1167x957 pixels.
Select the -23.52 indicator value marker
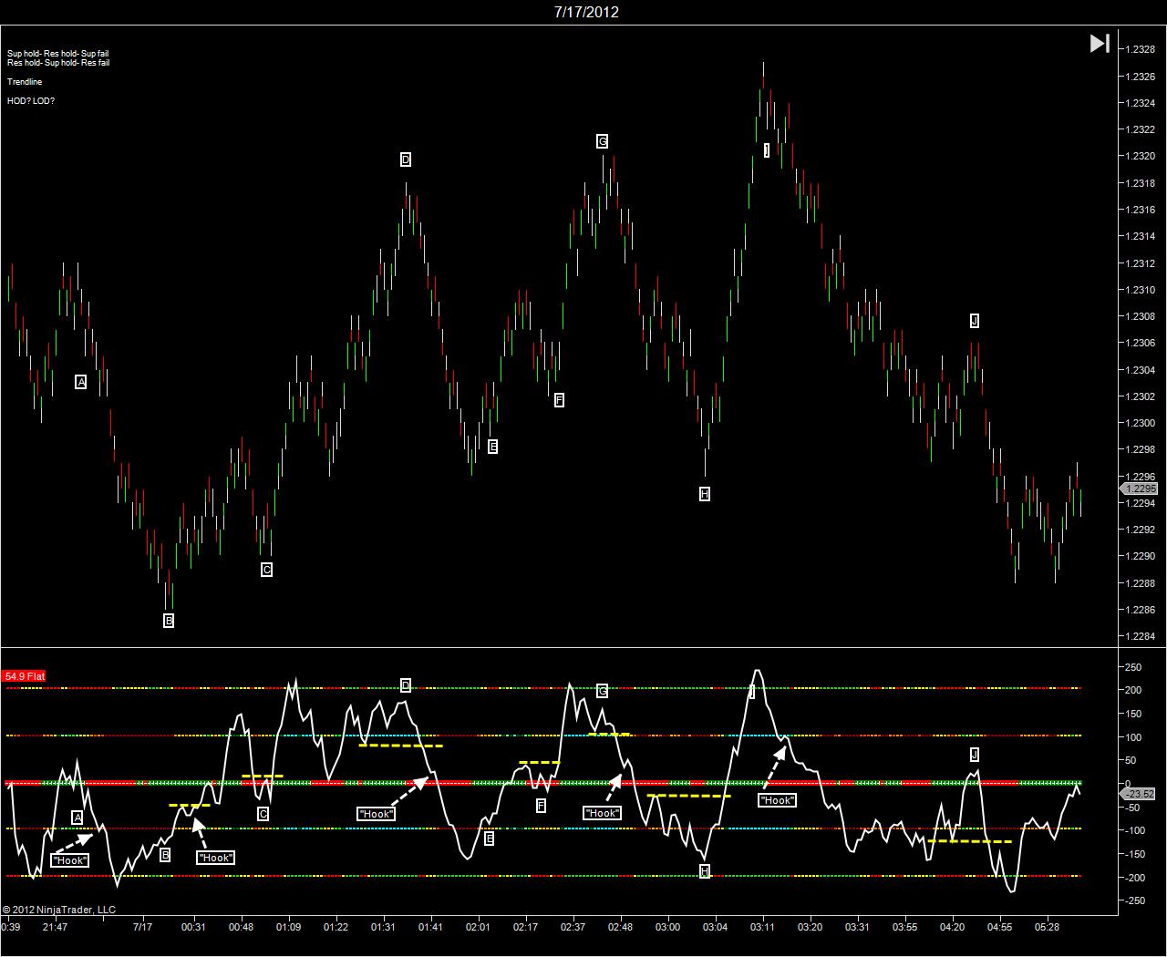tap(1140, 794)
